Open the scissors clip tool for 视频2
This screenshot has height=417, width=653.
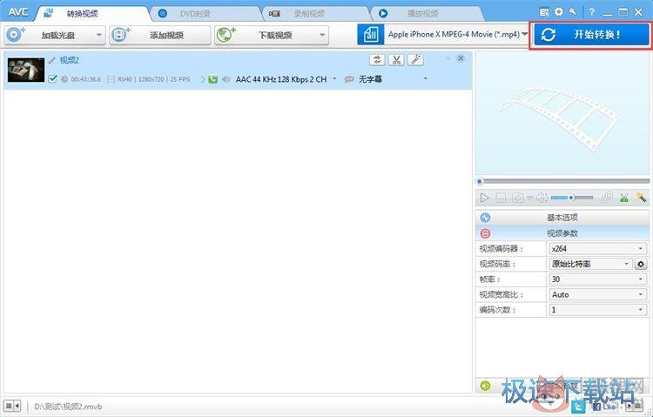(x=396, y=60)
